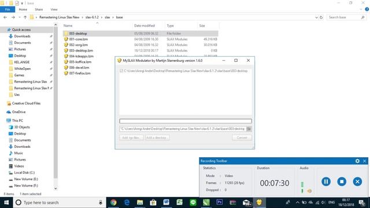Image resolution: width=370 pixels, height=208 pixels.
Task: Open the File tab in Explorer
Action: (x=8, y=9)
